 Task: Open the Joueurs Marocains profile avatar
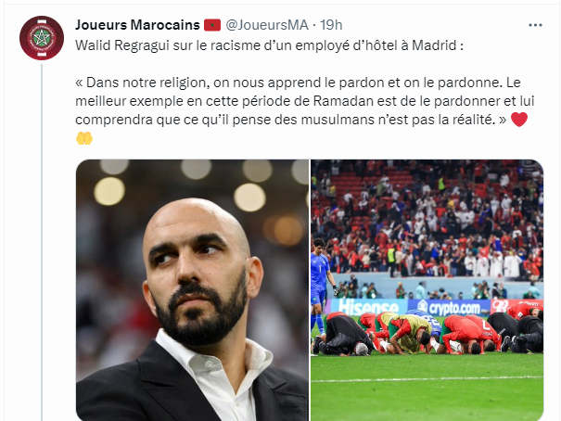(x=42, y=38)
